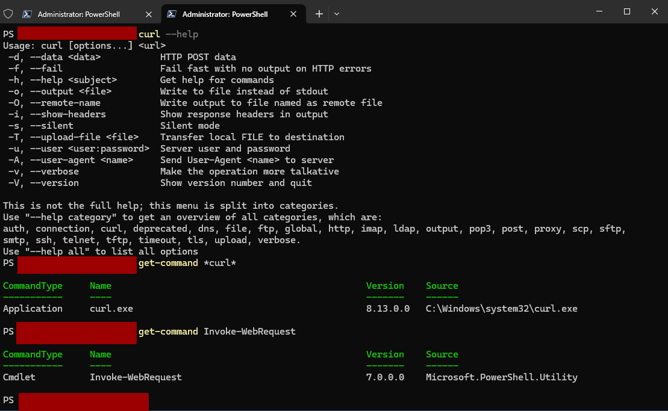This screenshot has width=668, height=411.
Task: Click the 'Source' header above Microsoft.PowerShell.Utility
Action: (442, 354)
